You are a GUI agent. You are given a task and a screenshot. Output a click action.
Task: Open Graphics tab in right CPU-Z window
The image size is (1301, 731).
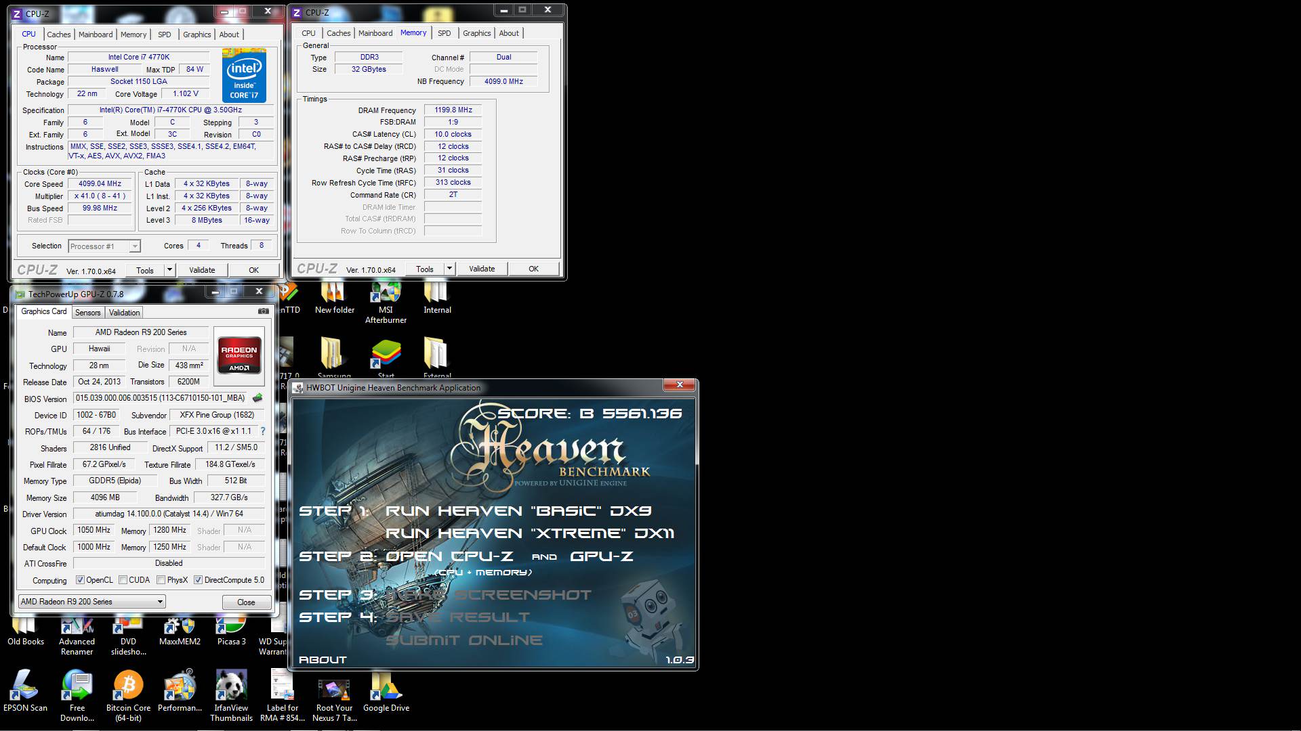pyautogui.click(x=476, y=33)
